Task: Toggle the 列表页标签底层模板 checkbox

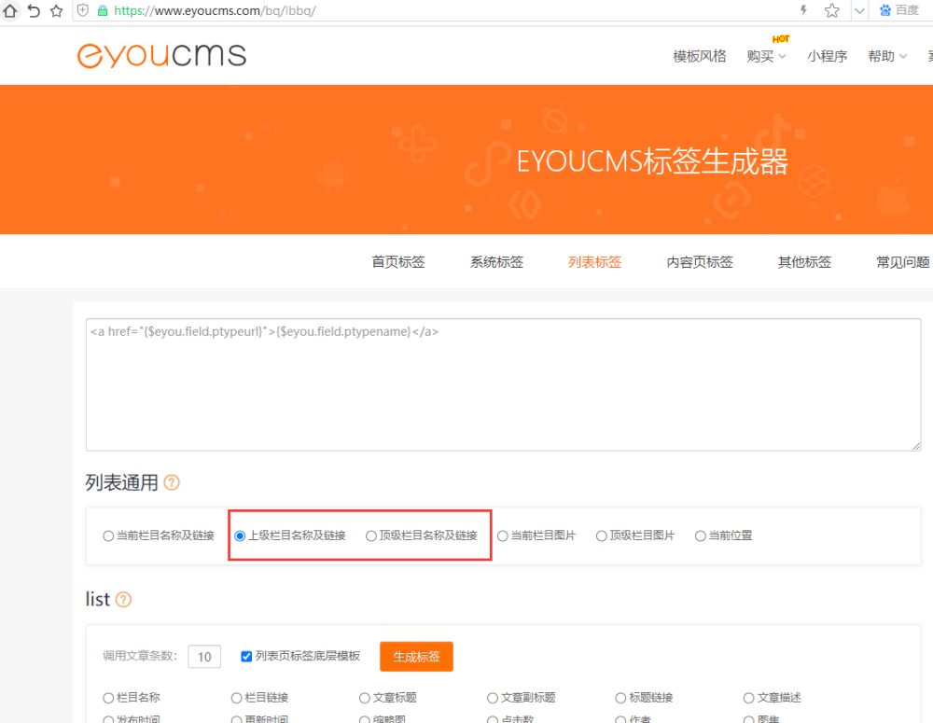Action: [246, 657]
